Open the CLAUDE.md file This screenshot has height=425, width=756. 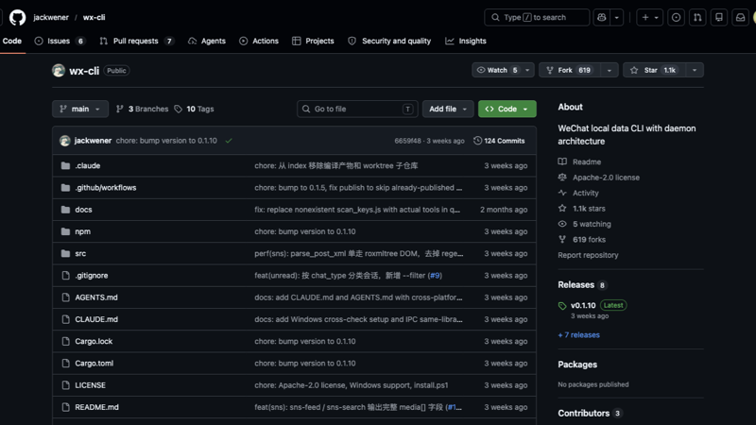point(96,319)
